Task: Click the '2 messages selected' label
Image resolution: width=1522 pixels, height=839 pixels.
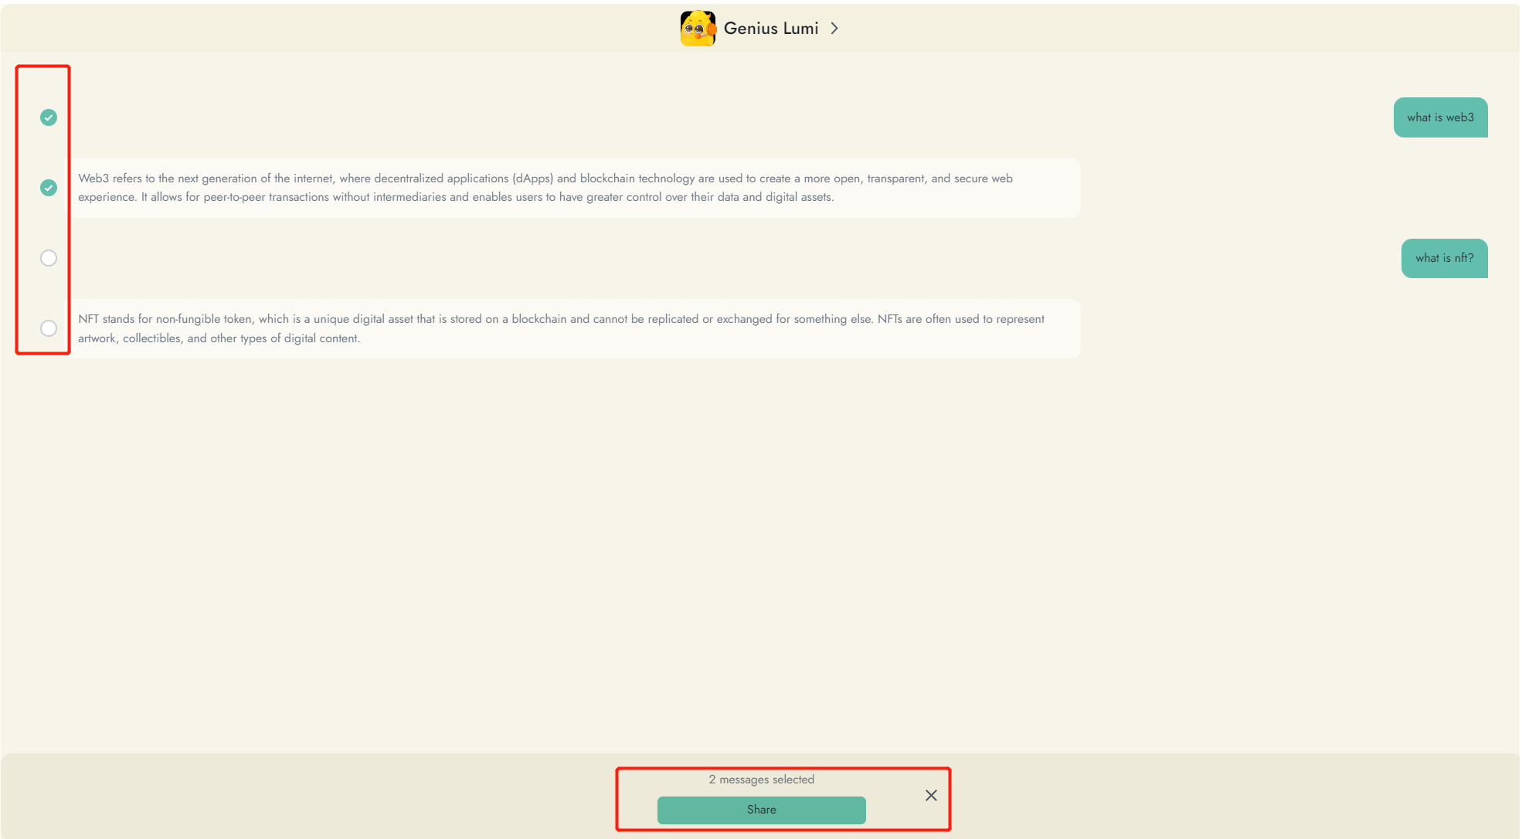Action: [x=761, y=780]
